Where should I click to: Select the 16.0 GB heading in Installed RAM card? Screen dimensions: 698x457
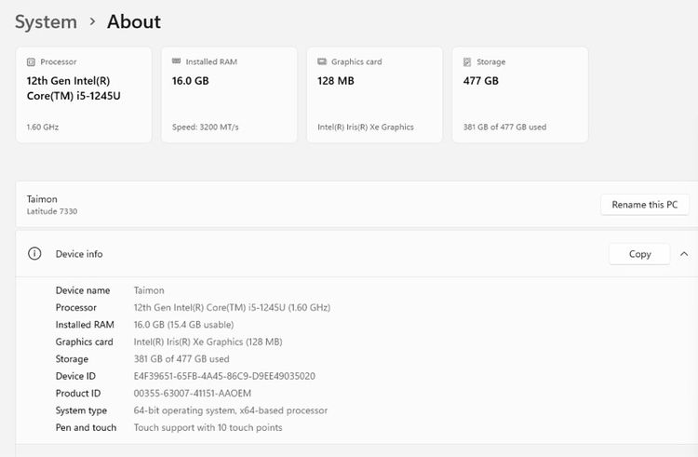coord(191,81)
